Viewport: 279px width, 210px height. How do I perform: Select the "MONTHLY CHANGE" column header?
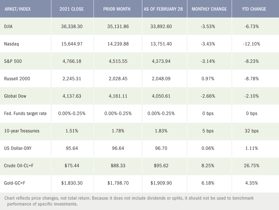pos(209,9)
